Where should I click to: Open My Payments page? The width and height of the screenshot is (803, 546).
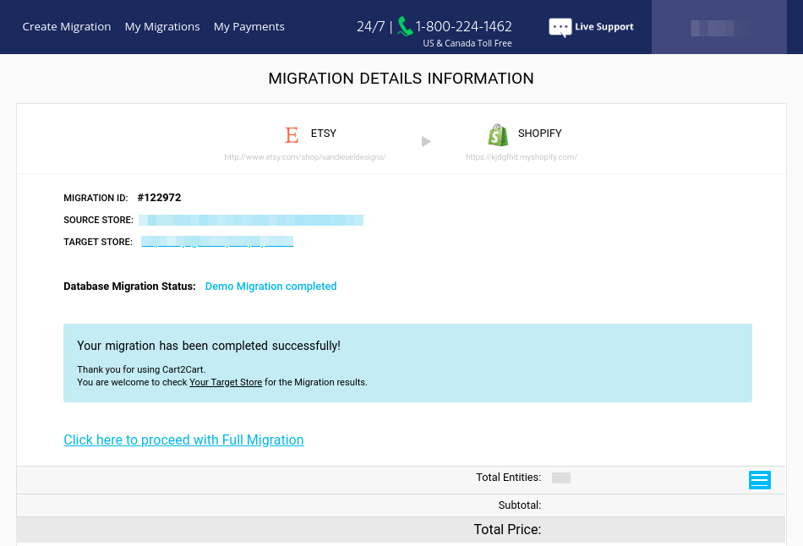point(249,27)
